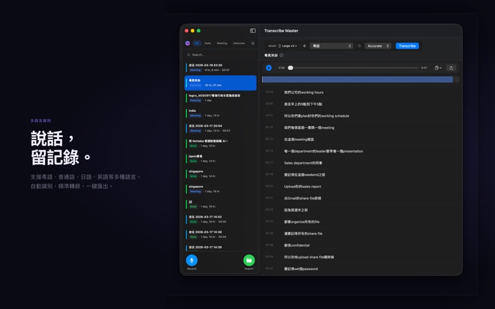
Task: Toggle the sidebar panel icon
Action: pos(252,30)
